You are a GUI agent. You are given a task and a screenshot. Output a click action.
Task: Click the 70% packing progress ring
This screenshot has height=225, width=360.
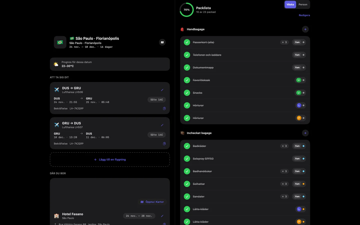(186, 10)
